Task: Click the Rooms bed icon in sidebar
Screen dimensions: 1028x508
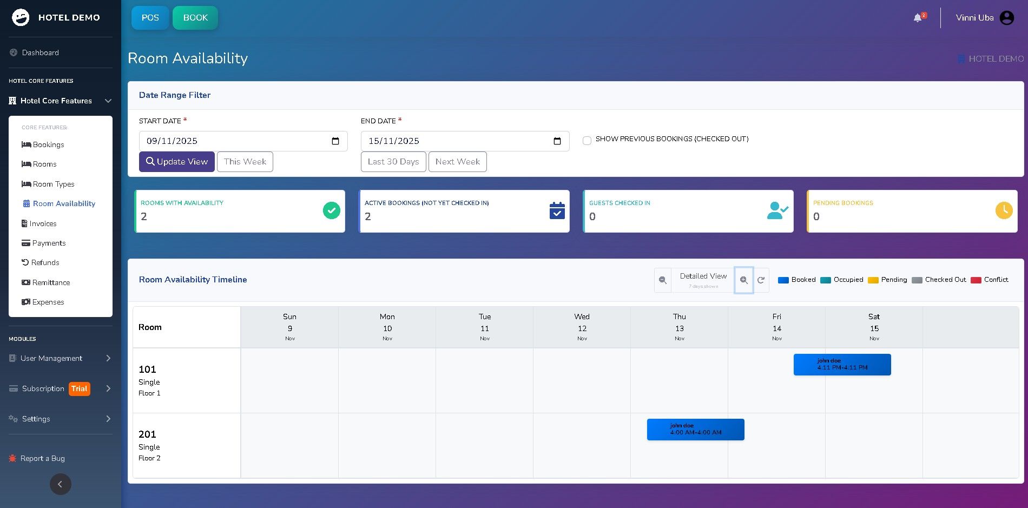Action: pos(26,164)
